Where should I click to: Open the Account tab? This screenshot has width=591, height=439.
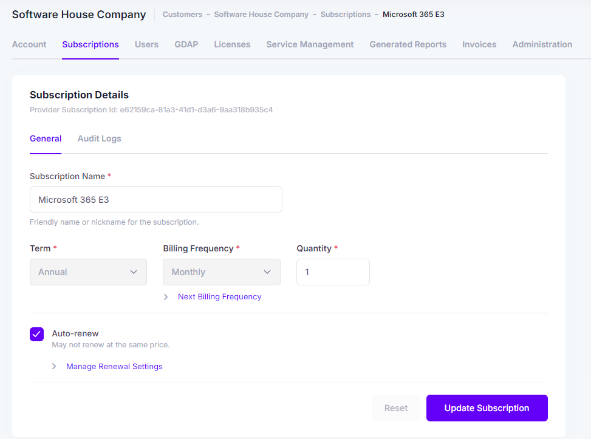click(x=29, y=44)
